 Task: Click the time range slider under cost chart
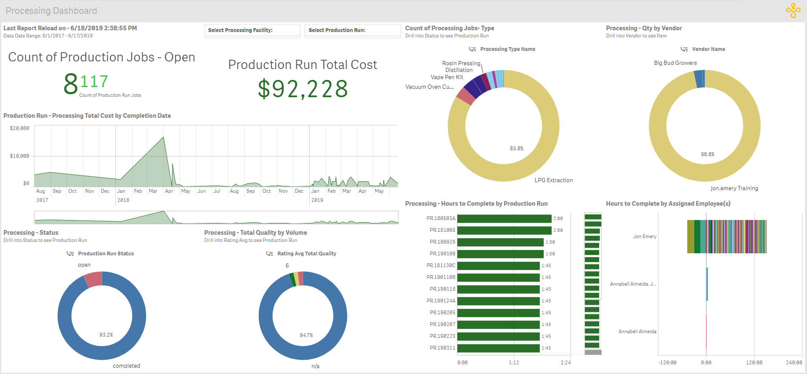pos(216,218)
